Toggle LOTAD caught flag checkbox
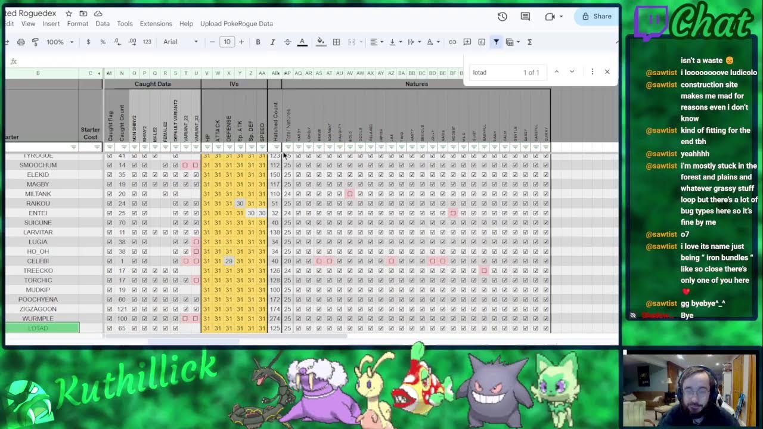Screen dimensions: 763x429 click(x=109, y=328)
